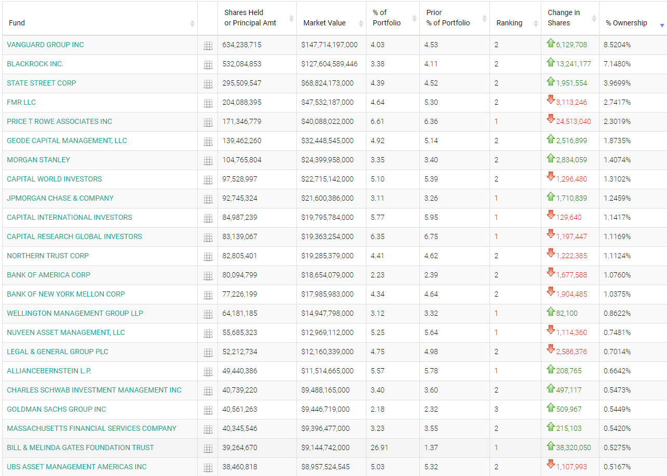The width and height of the screenshot is (667, 476).
Task: Open grid icon in Nuveen Asset Management row
Action: click(x=208, y=333)
